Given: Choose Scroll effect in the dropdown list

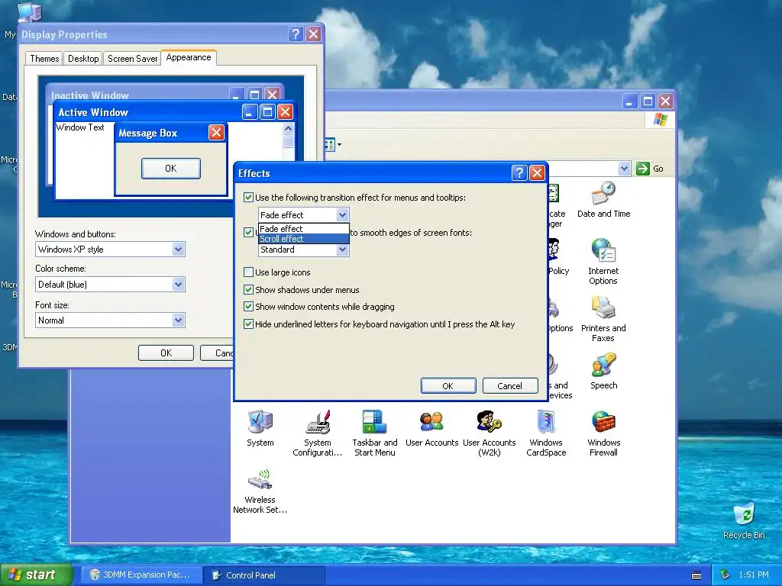Looking at the screenshot, I should click(x=303, y=239).
